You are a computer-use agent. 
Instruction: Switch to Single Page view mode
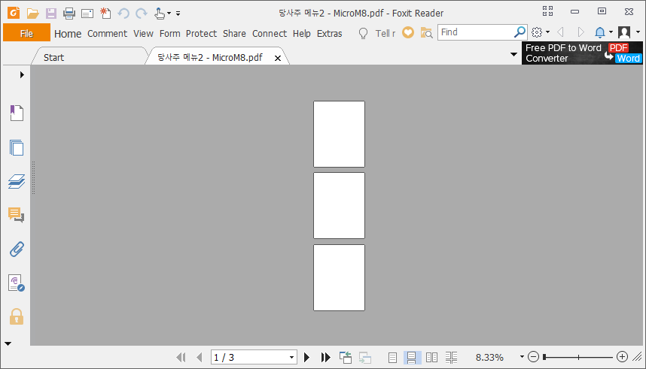click(392, 358)
